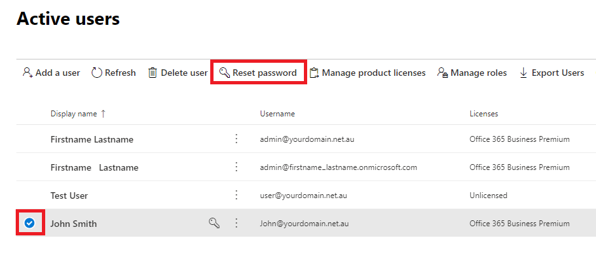596x255 pixels.
Task: Select username admin@firstname_lastname.onmicrosoft.com
Action: coord(339,167)
